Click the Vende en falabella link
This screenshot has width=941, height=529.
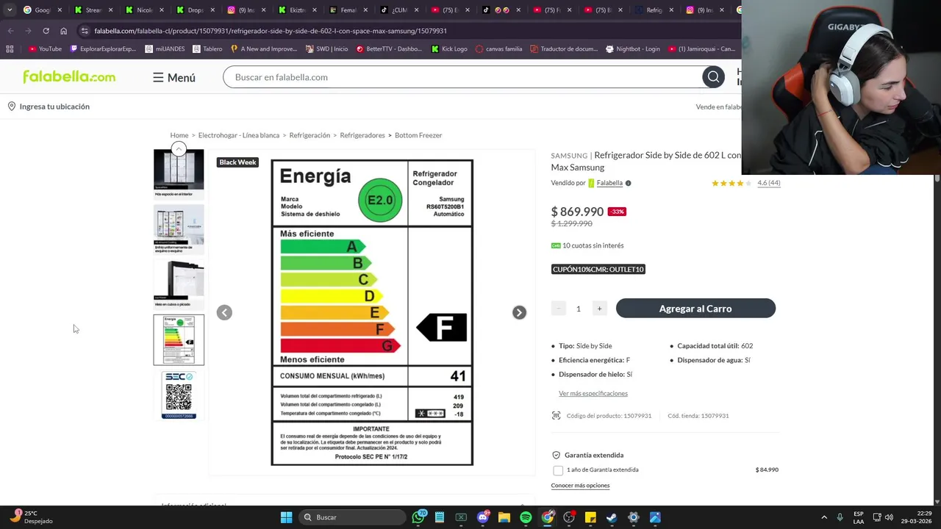(718, 107)
